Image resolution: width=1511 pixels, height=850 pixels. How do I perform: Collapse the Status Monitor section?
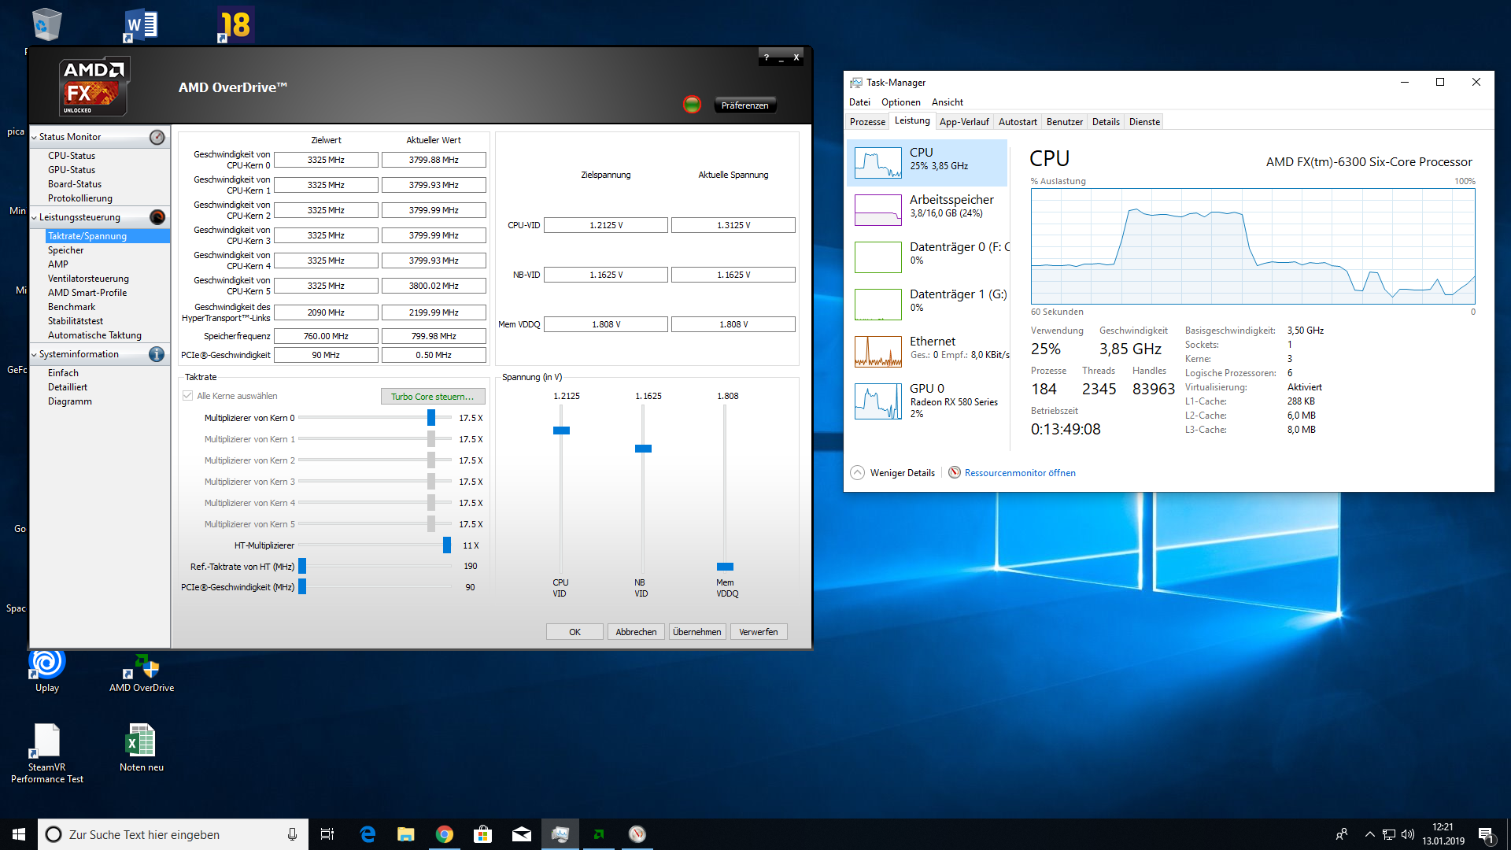pos(34,137)
